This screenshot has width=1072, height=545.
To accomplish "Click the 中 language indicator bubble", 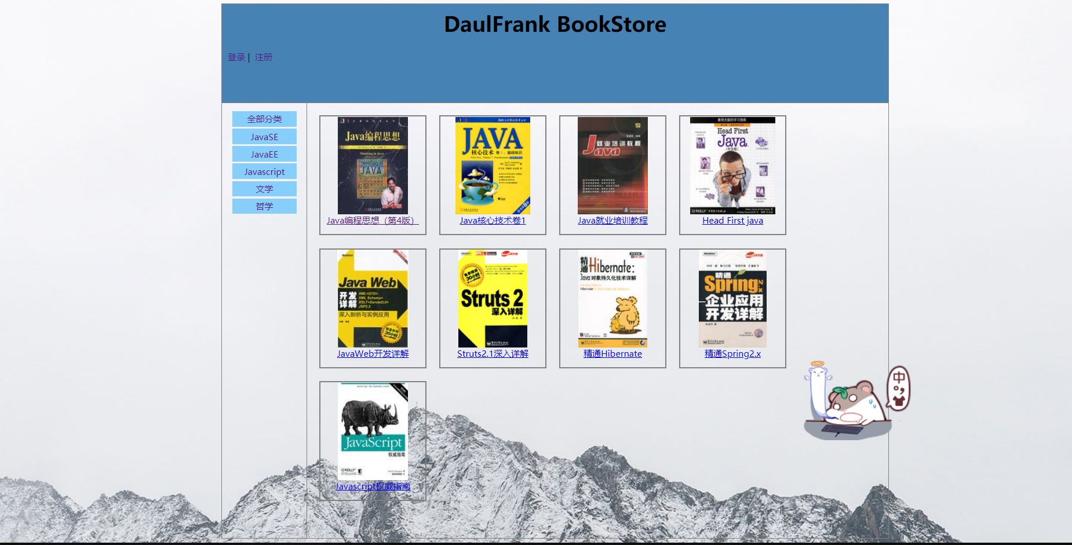I will tap(899, 388).
